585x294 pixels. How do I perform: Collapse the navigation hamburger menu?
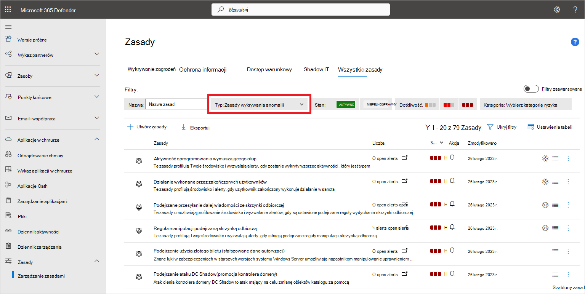(8, 27)
